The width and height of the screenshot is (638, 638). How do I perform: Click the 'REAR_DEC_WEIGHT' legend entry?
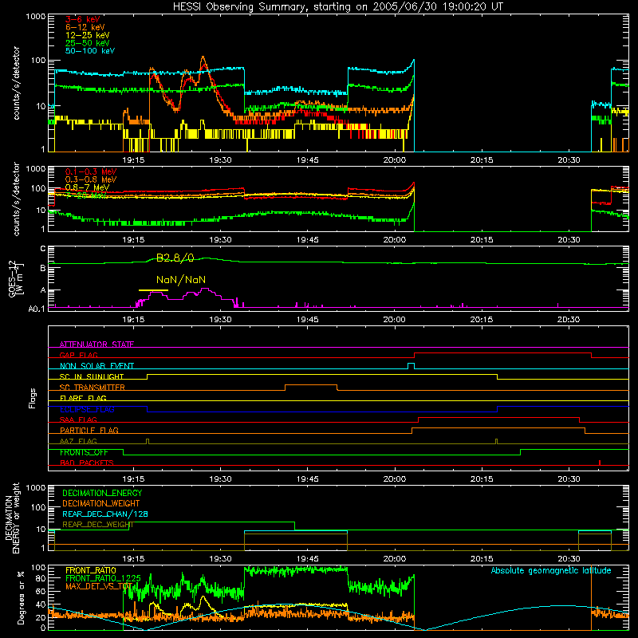(x=98, y=525)
